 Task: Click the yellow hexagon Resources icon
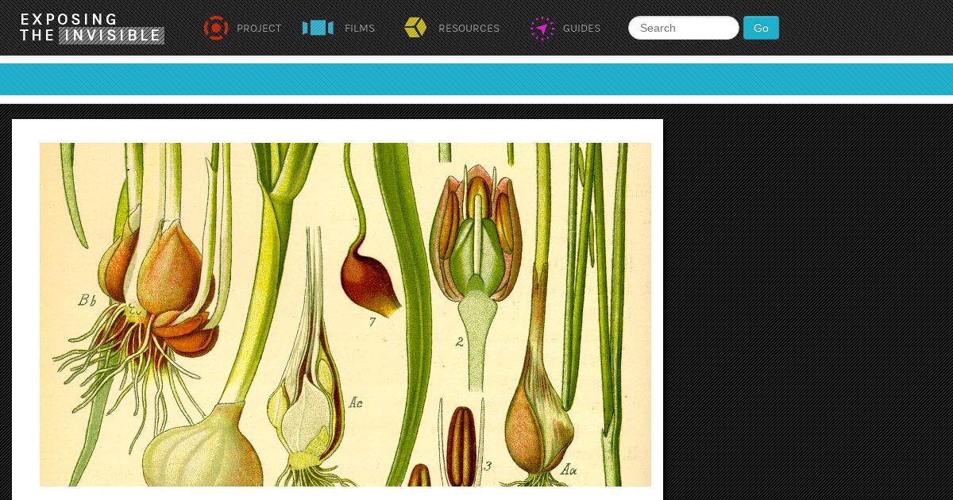point(415,28)
